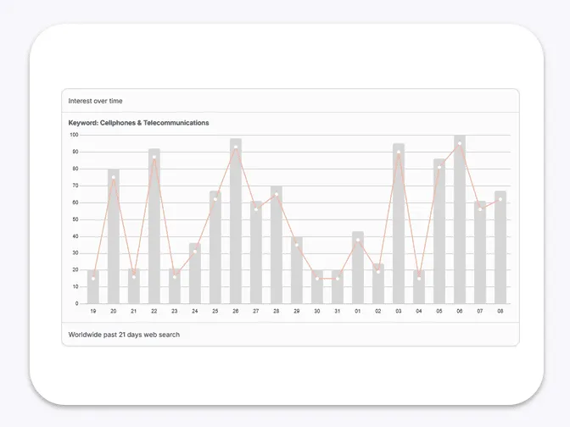Click the 50 label on y-axis
The width and height of the screenshot is (570, 427).
(75, 219)
